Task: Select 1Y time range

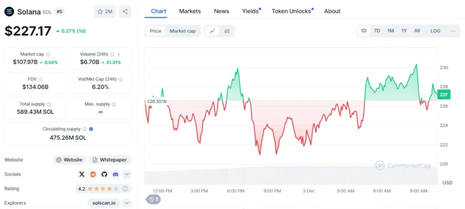Action: (x=404, y=31)
